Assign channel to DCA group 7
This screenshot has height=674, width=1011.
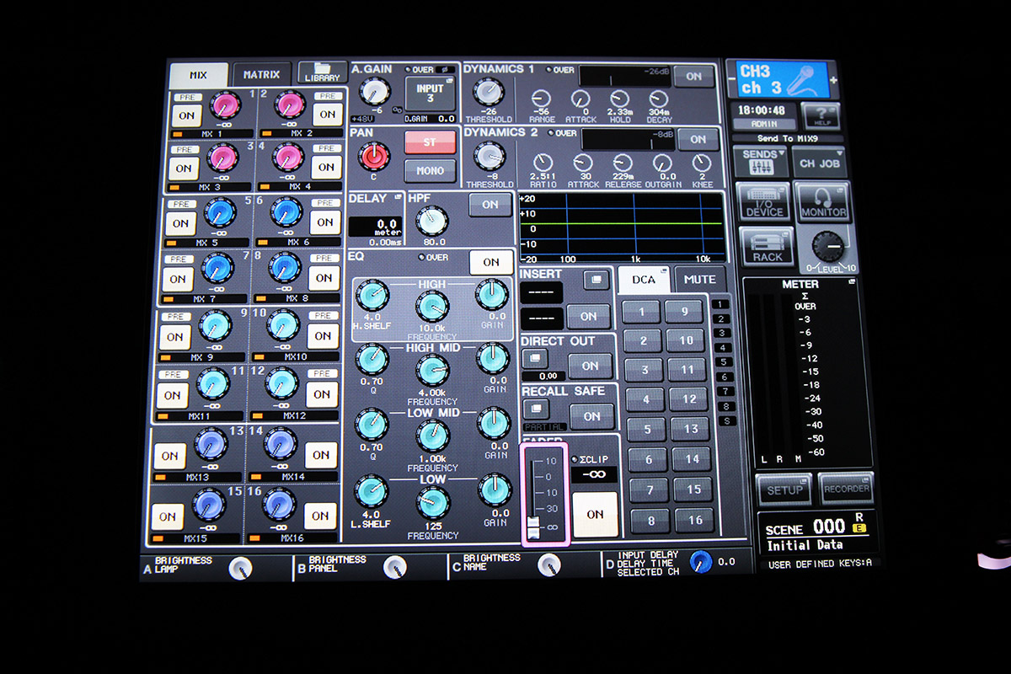click(x=650, y=489)
